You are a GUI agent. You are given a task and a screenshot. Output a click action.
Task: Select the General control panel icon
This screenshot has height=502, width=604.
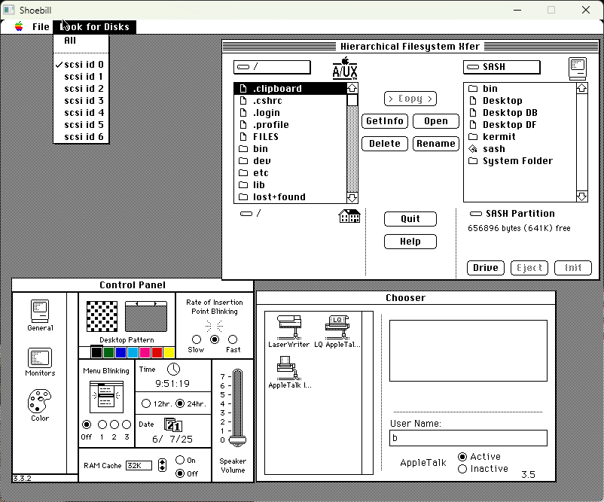[40, 311]
